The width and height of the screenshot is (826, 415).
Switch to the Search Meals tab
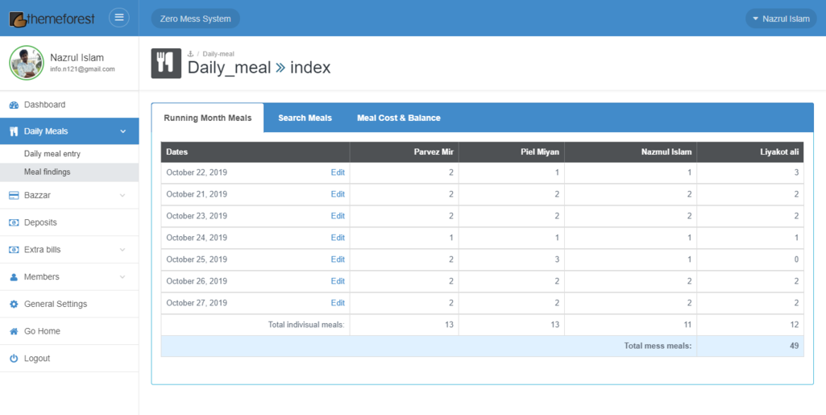[x=305, y=118]
